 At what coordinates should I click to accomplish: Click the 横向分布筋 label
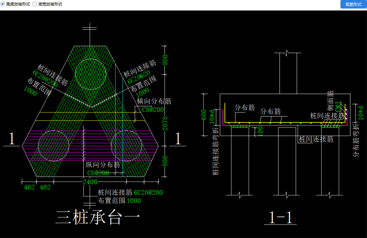(x=154, y=101)
